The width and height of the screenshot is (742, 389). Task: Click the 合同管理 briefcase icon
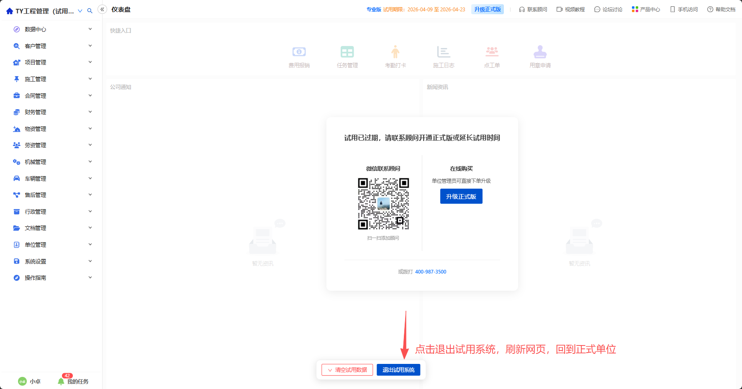click(x=17, y=96)
